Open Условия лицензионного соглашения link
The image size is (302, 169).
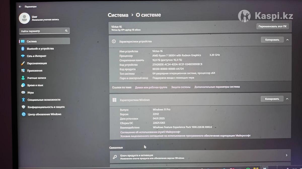(185, 136)
